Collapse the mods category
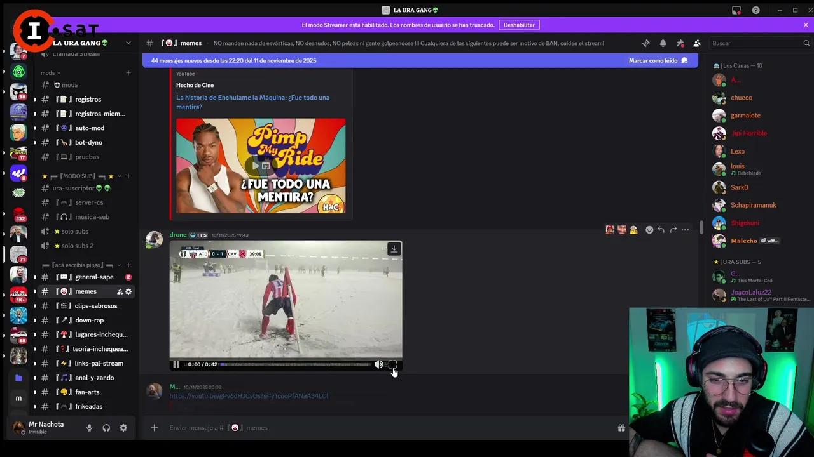 (x=51, y=73)
